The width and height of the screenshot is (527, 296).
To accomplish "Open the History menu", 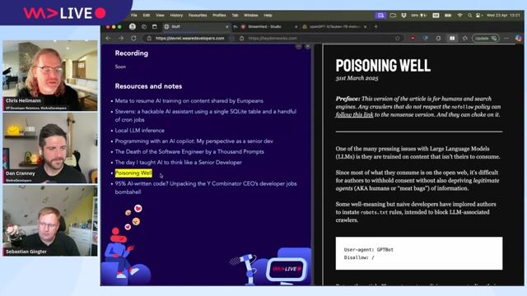I will point(176,16).
